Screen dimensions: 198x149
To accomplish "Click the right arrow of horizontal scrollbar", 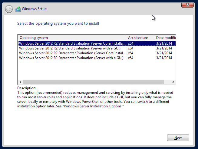I will [173, 82].
